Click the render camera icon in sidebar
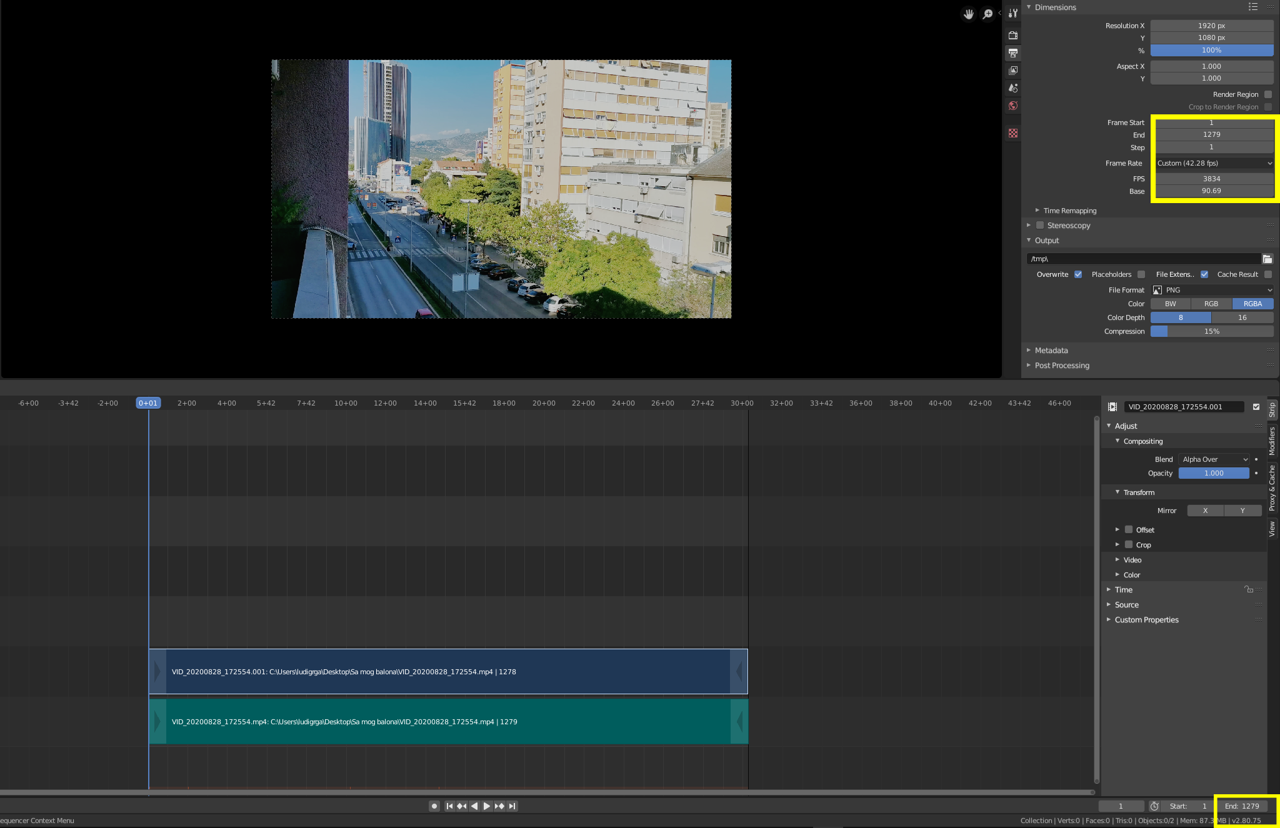 click(x=1014, y=34)
